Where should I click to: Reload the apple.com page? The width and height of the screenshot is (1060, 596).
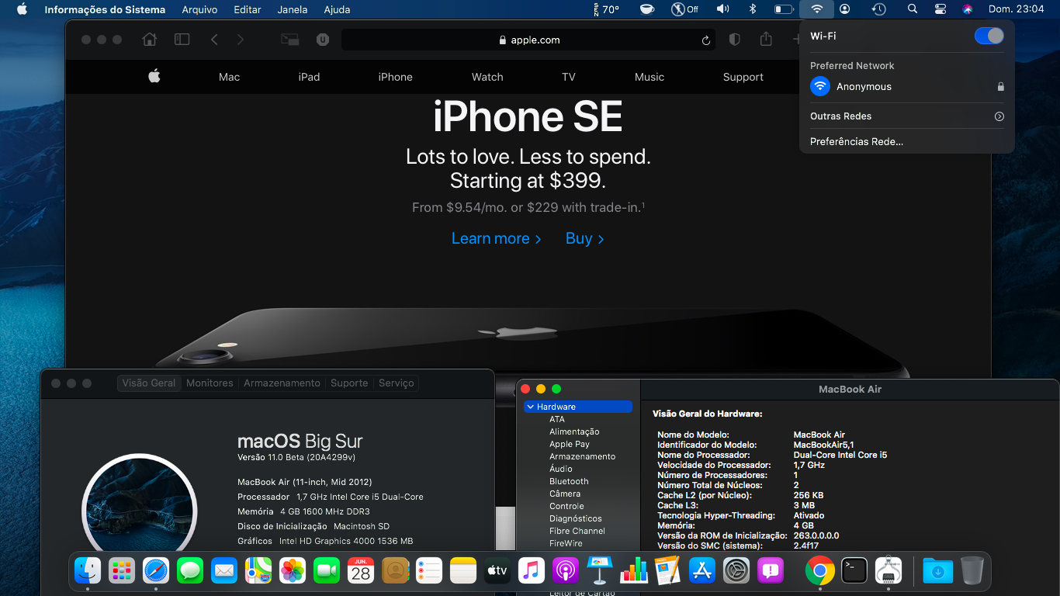point(705,40)
